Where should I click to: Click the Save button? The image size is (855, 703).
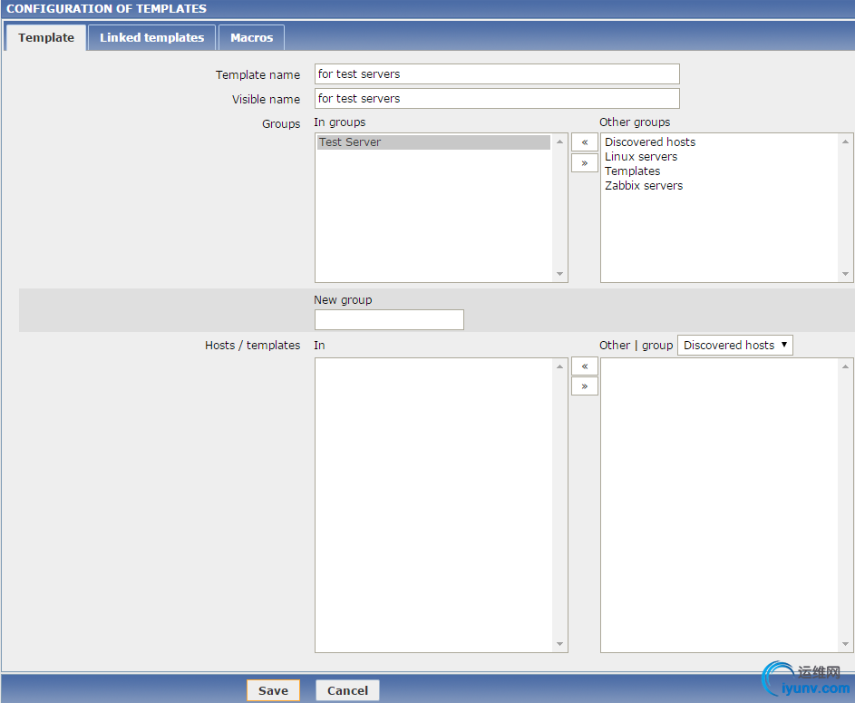tap(273, 690)
